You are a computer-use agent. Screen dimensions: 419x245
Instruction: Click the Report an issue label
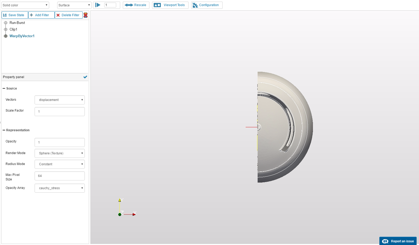coord(402,241)
